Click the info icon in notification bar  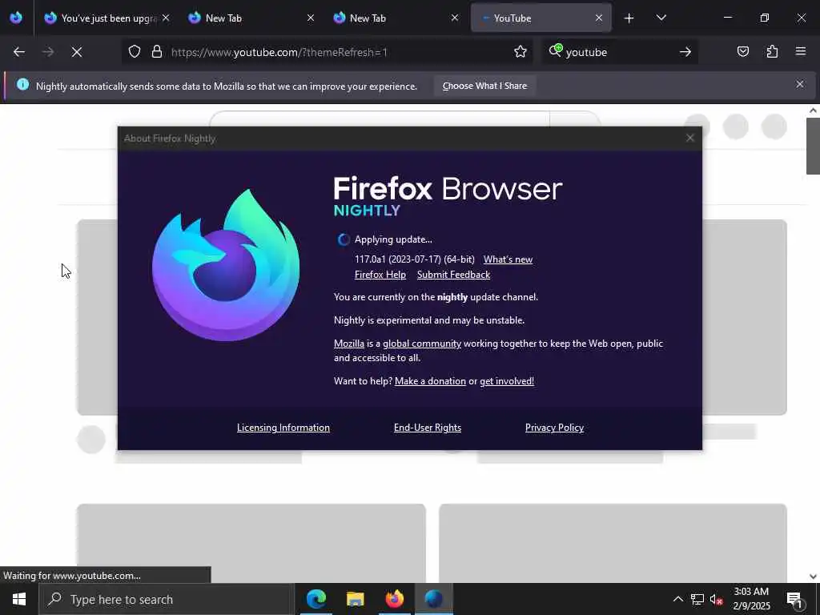coord(22,84)
